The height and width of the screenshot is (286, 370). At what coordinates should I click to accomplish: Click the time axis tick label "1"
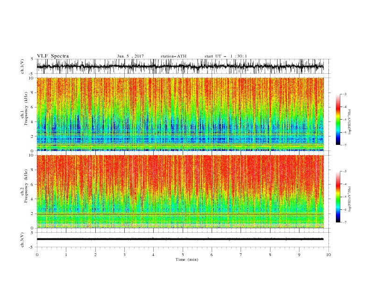pyautogui.click(x=66, y=255)
